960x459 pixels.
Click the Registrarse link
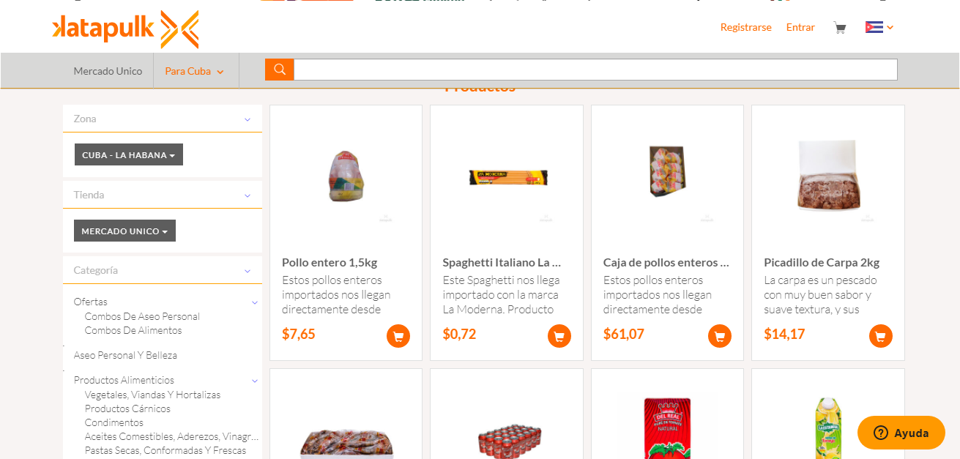(745, 27)
